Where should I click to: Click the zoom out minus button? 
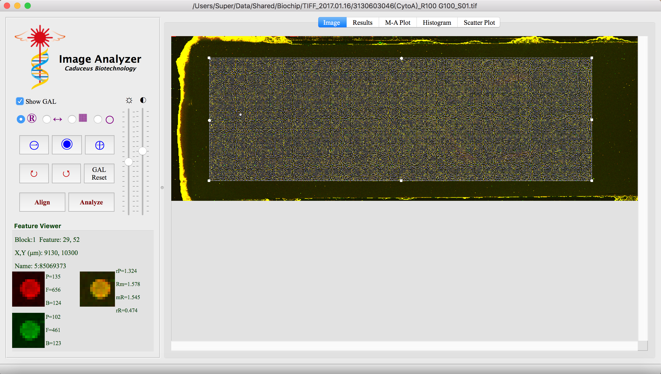click(34, 145)
